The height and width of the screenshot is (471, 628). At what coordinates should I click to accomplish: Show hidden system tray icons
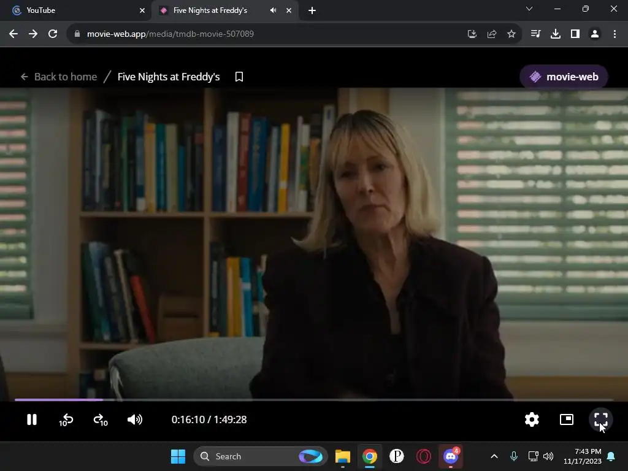[x=494, y=456]
